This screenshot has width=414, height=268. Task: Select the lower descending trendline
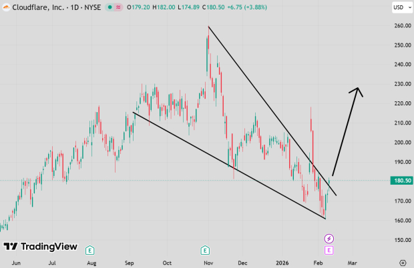click(x=227, y=163)
